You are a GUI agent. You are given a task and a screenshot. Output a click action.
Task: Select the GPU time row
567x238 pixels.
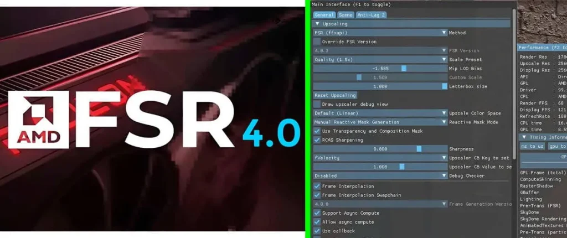tap(543, 130)
